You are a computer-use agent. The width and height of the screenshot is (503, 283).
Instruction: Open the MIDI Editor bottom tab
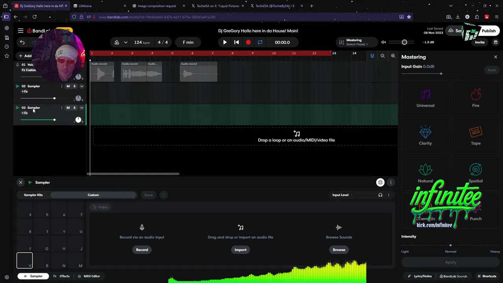(89, 276)
